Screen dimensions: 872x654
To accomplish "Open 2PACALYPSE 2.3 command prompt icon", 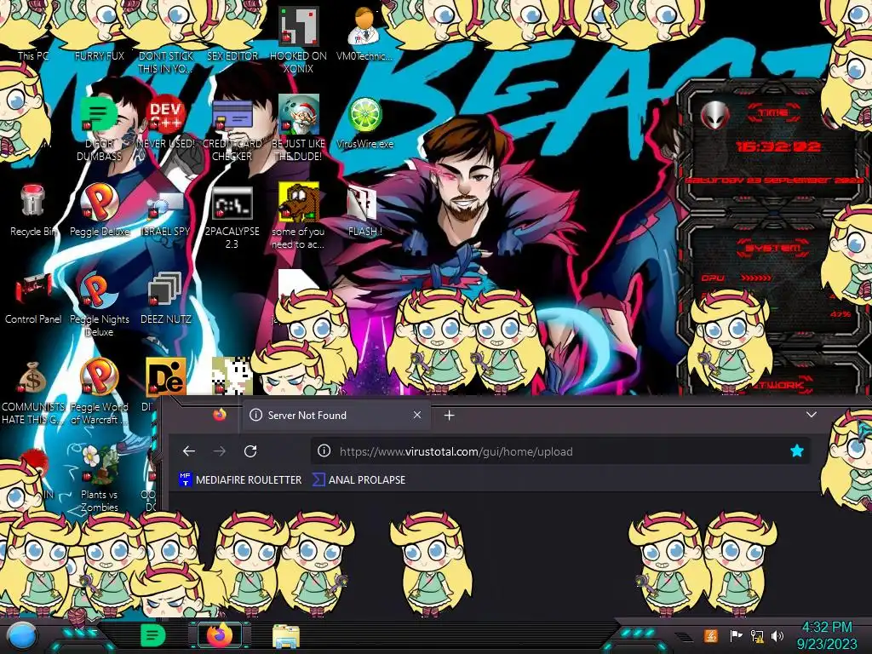I will coord(232,217).
